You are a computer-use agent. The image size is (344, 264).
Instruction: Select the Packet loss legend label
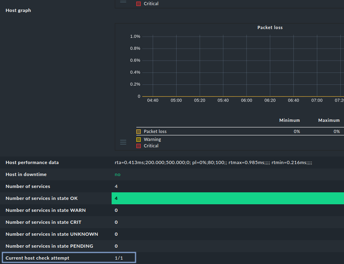click(155, 131)
